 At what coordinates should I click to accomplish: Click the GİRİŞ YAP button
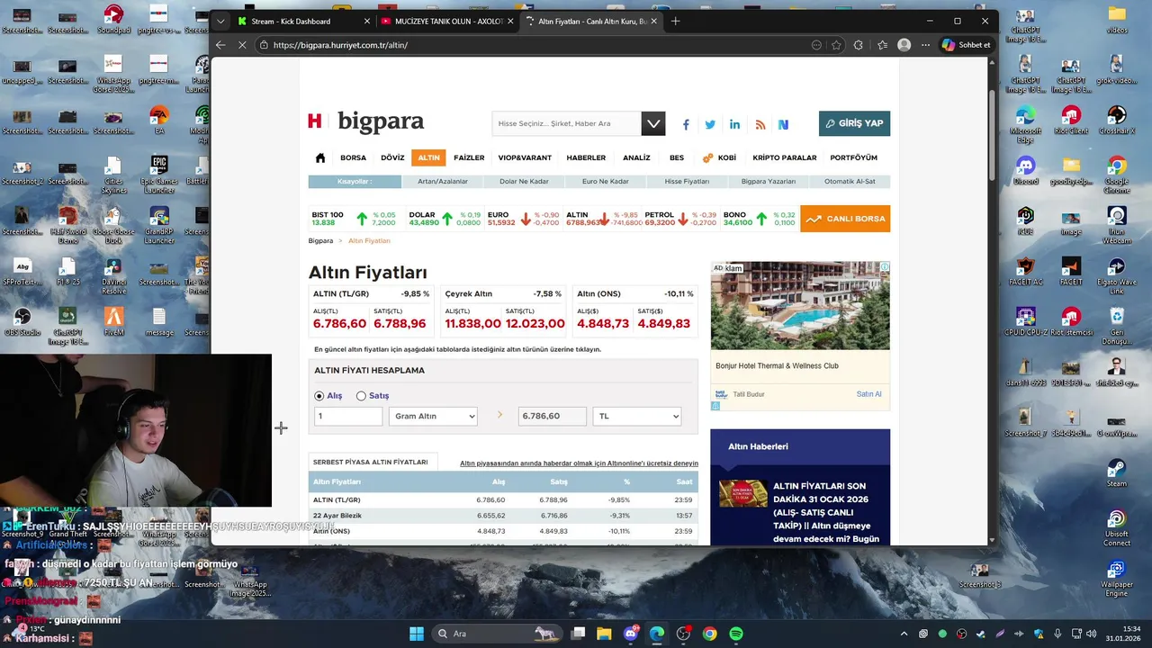854,123
